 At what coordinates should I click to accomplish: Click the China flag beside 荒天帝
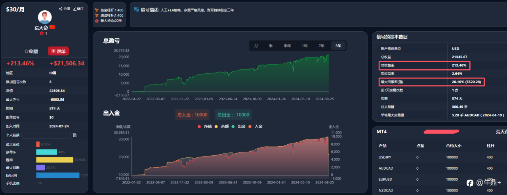click(x=52, y=27)
